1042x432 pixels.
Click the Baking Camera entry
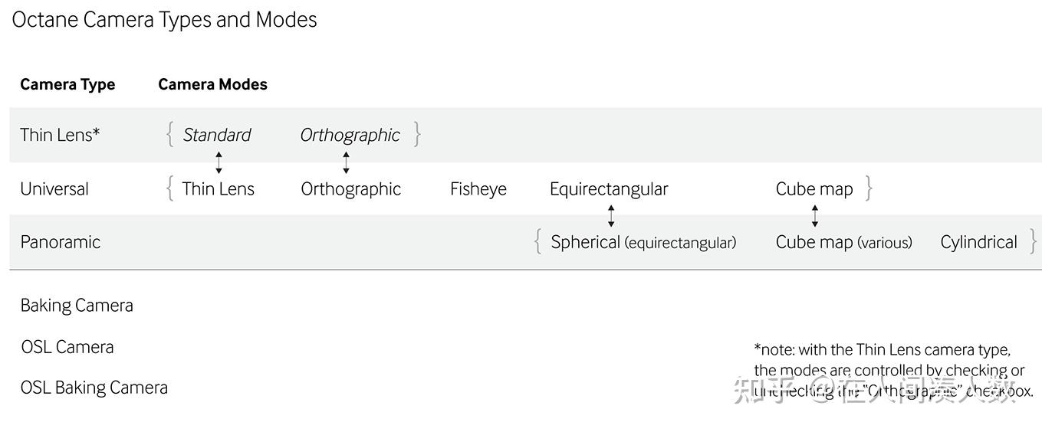pos(77,305)
